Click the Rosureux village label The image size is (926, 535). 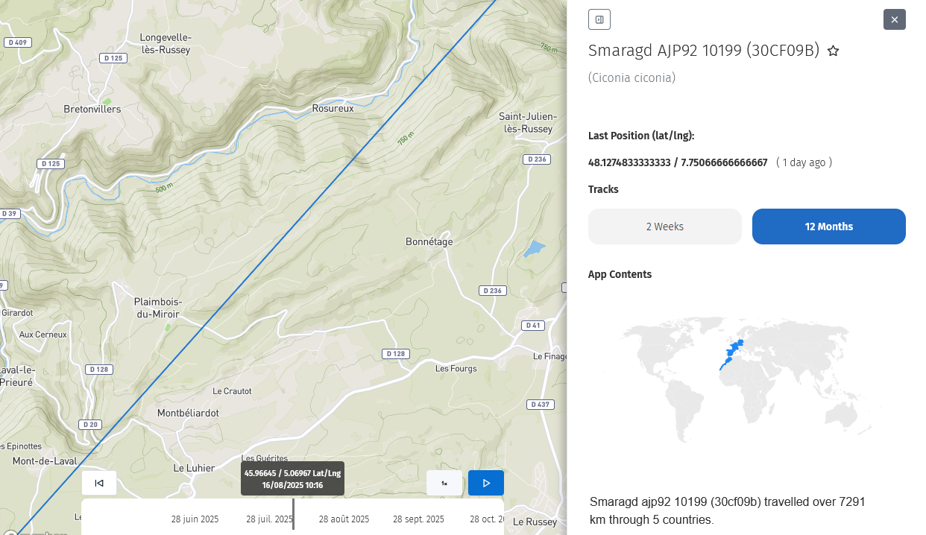[333, 109]
